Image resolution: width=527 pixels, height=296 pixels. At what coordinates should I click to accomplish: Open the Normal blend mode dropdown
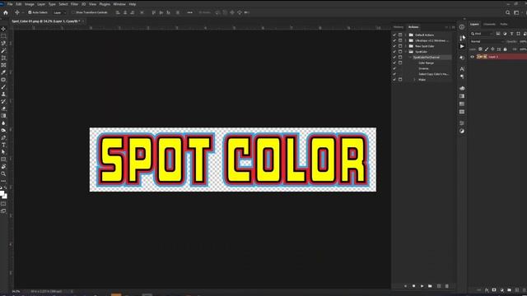487,42
